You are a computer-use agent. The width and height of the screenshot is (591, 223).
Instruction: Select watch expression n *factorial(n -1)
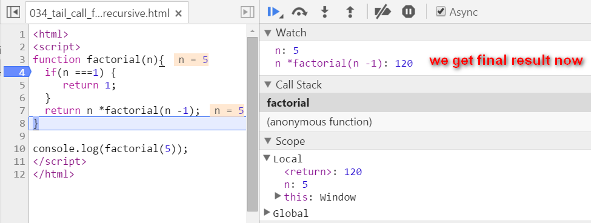344,63
